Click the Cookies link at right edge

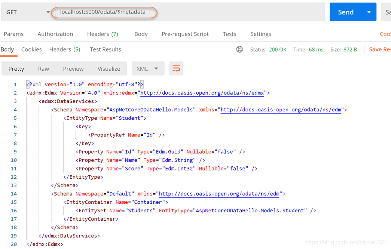click(385, 34)
